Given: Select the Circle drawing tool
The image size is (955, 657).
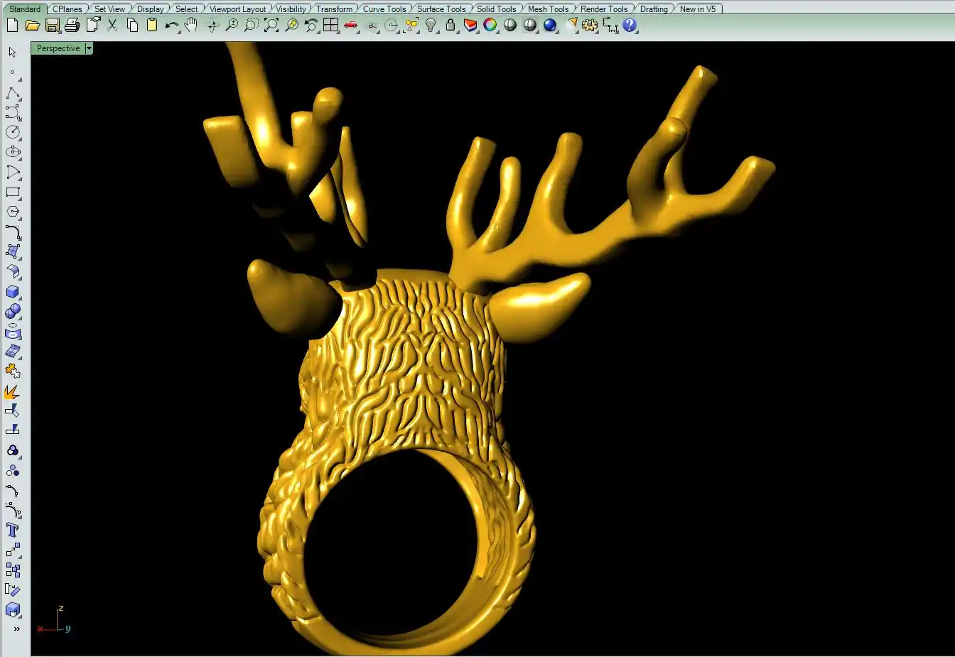Looking at the screenshot, I should (13, 132).
